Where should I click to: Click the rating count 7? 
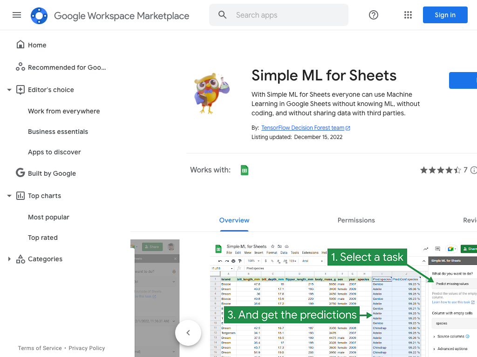(465, 170)
